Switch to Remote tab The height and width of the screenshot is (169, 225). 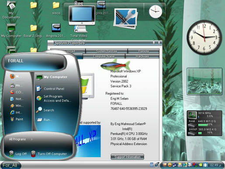click(143, 51)
